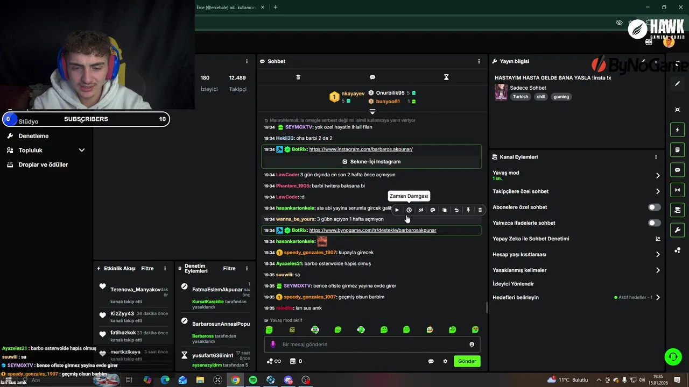The image size is (689, 387).
Task: Delete message with the hover toolbar trash icon
Action: coord(480,210)
